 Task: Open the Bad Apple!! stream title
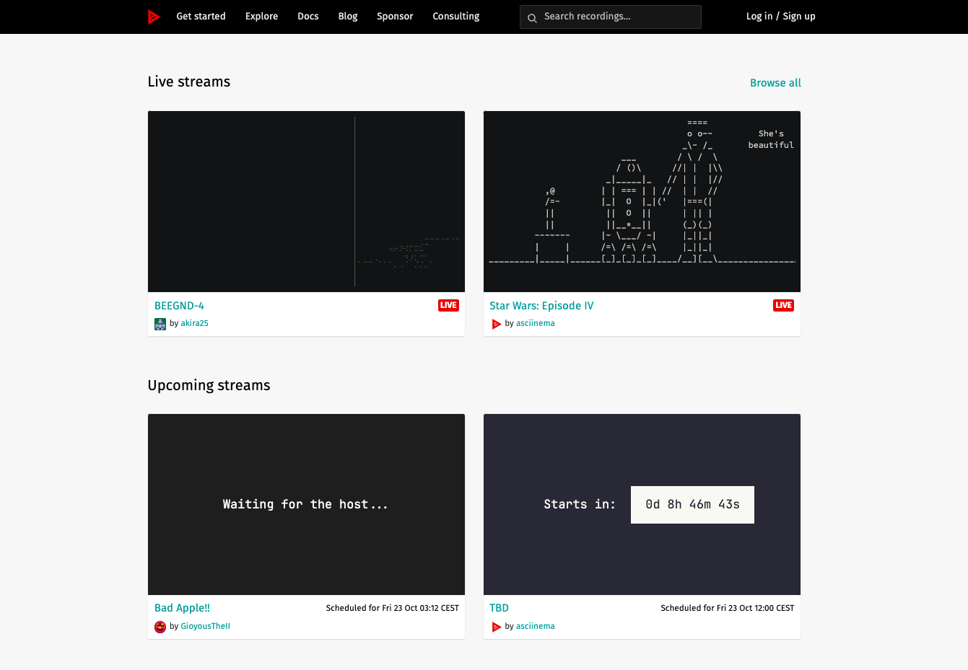pos(182,608)
